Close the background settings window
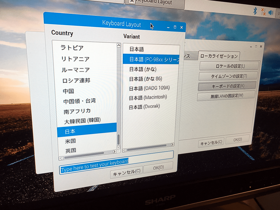Screen dimensions: 280x210 [261, 46]
